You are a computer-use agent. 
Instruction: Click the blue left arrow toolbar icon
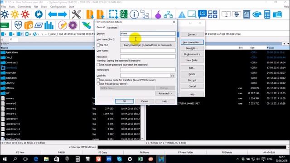tap(53, 14)
